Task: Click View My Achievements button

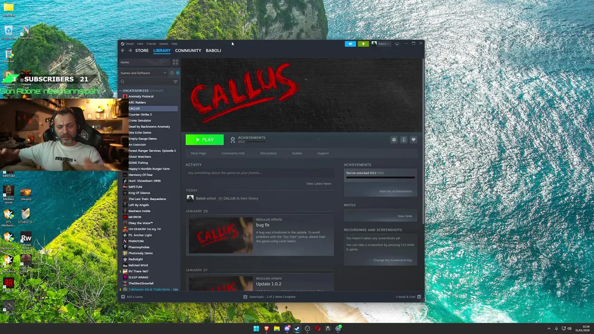Action: [x=395, y=191]
